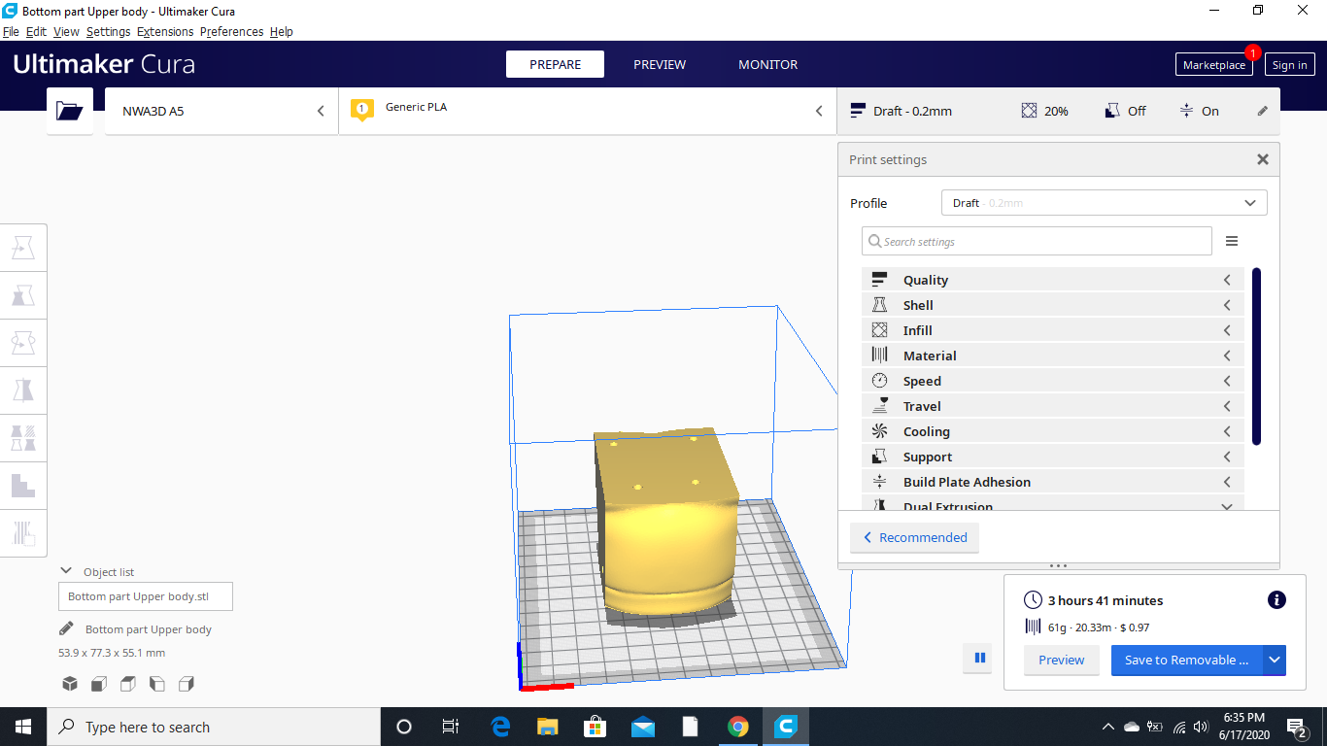This screenshot has width=1327, height=746.
Task: Select the Scale tool
Action: pyautogui.click(x=23, y=295)
